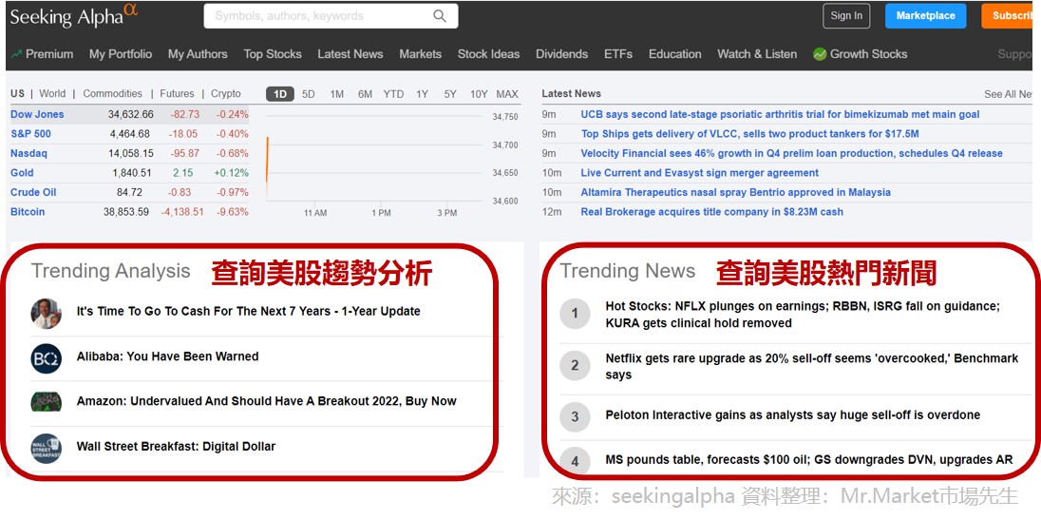Select the 5D chart range
The image size is (1041, 520).
(x=309, y=94)
